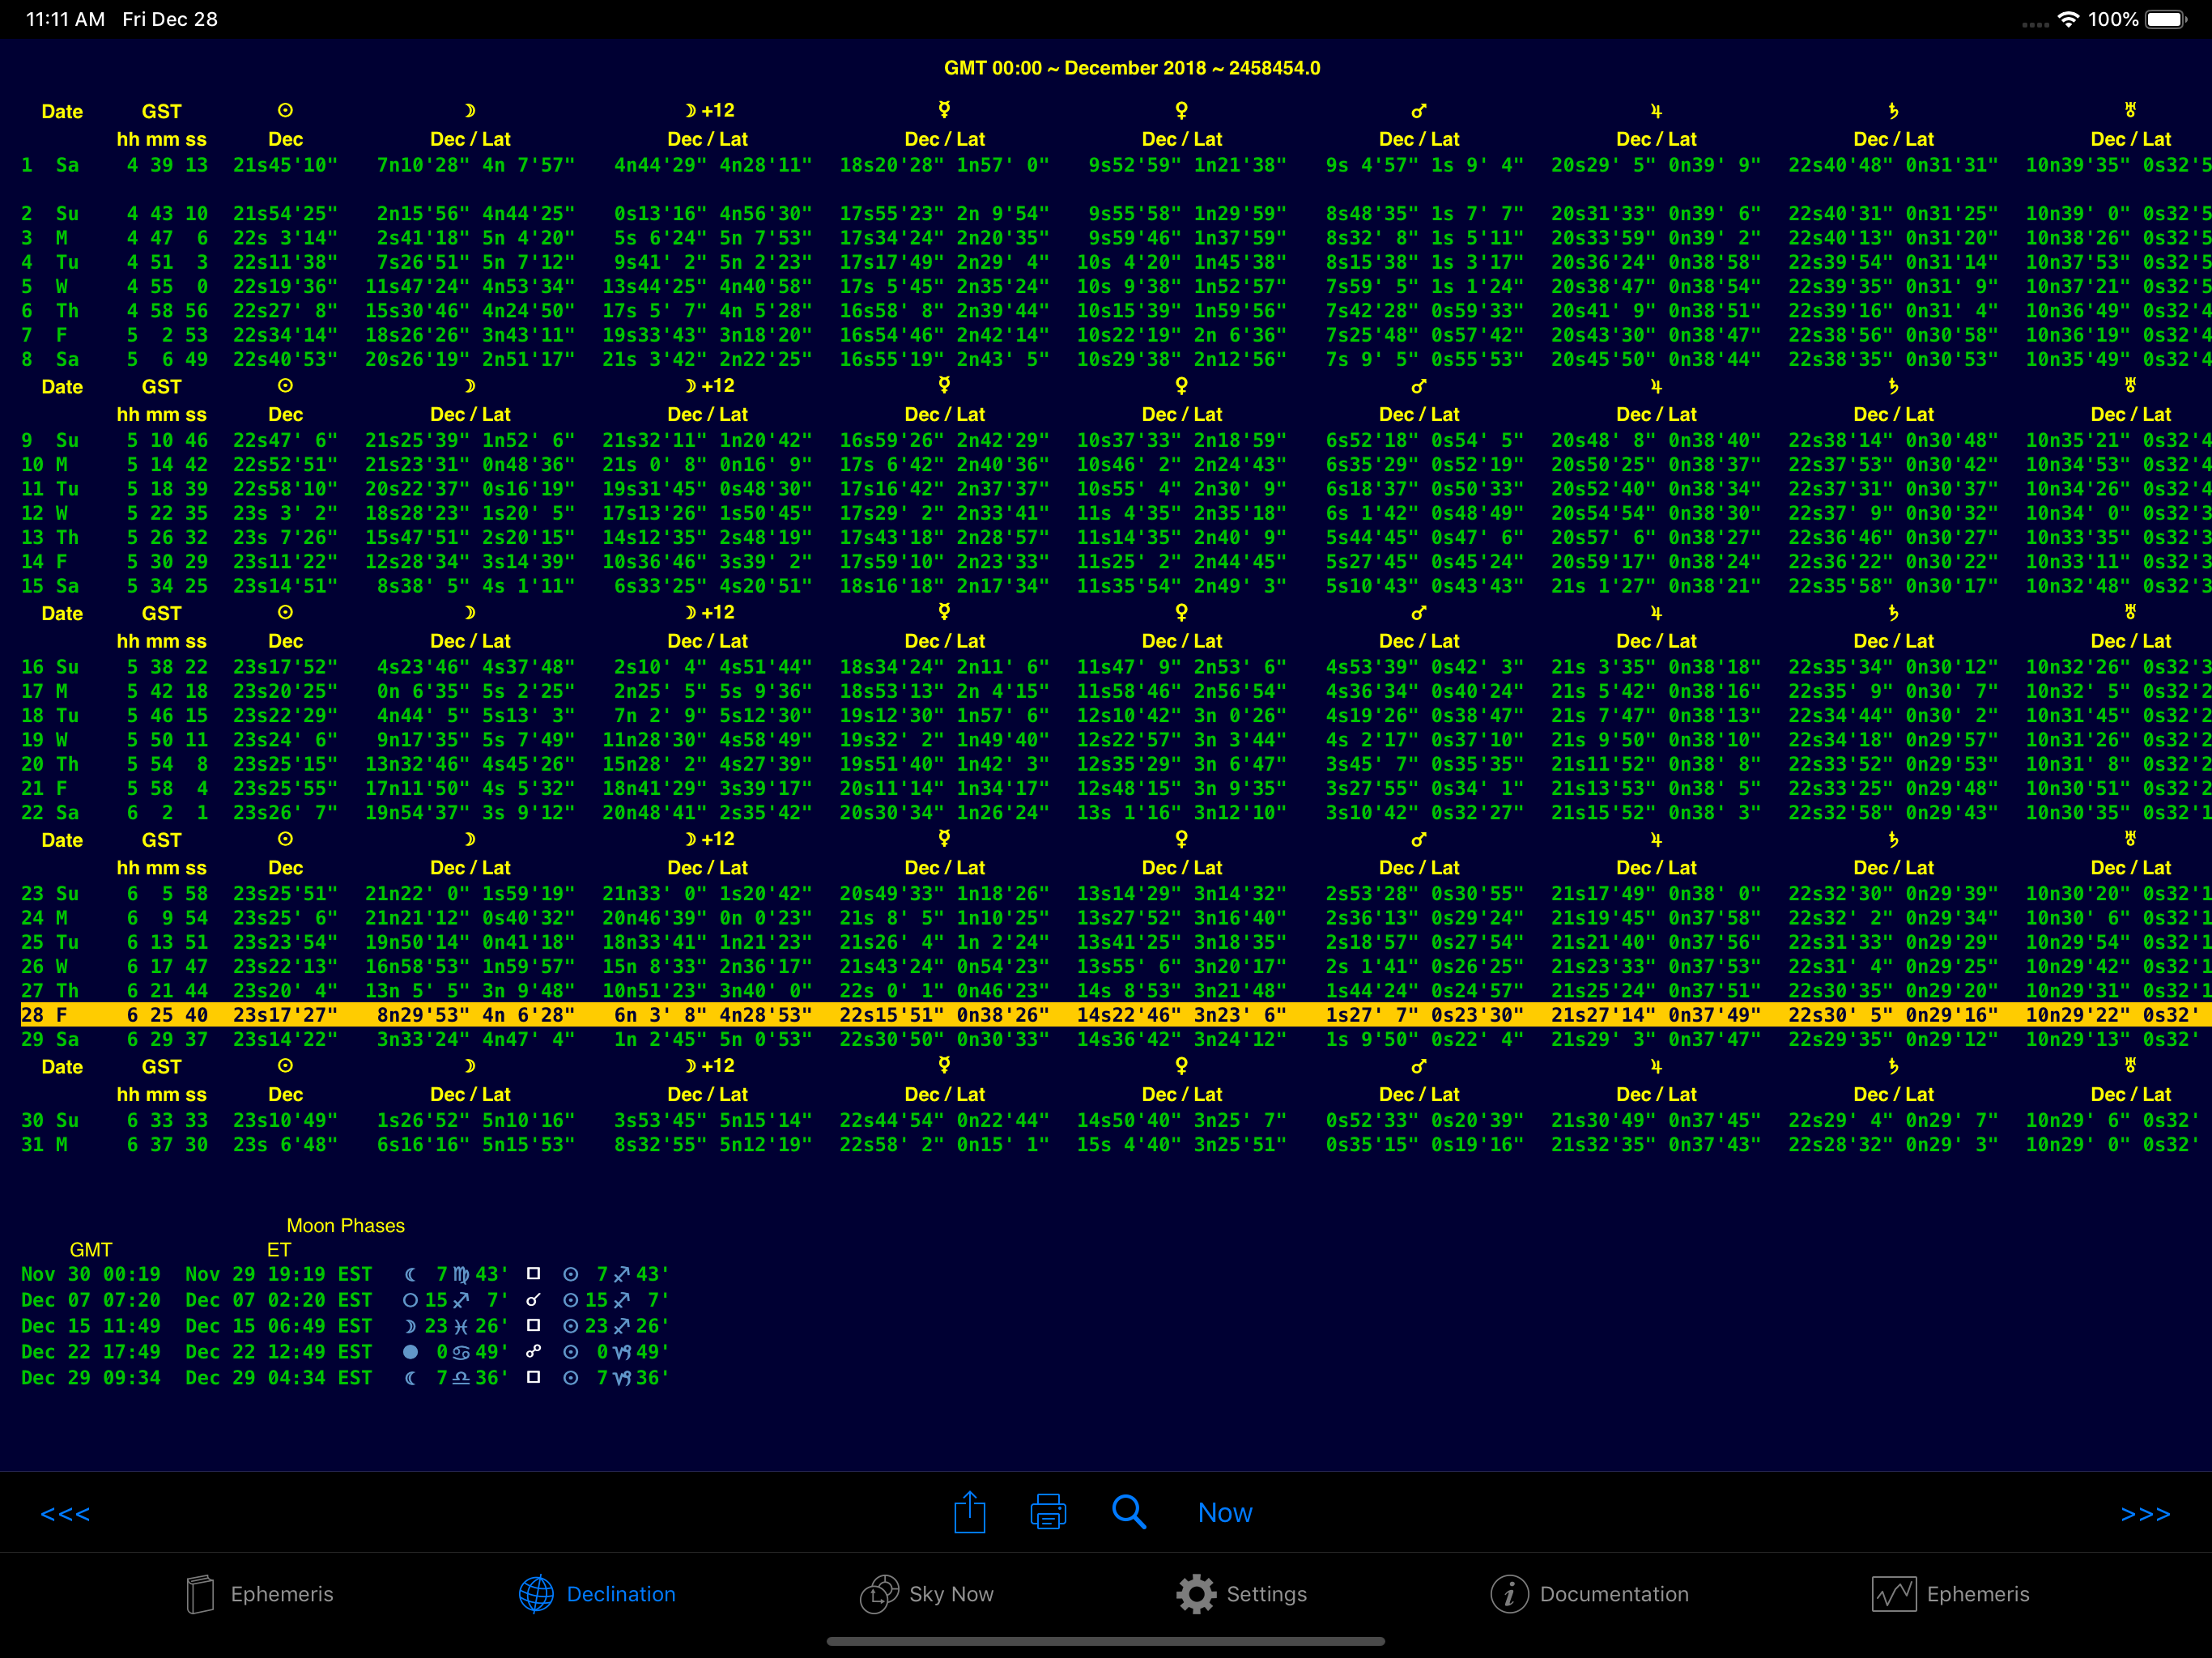Open the Settings tab
The width and height of the screenshot is (2212, 1658).
[x=1242, y=1594]
